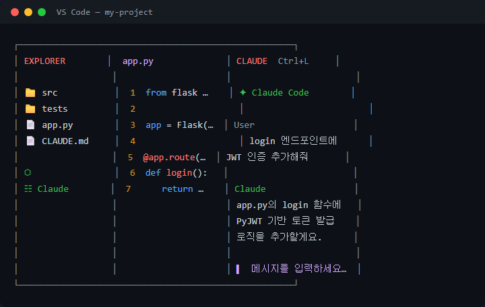This screenshot has height=307, width=485.
Task: Click the grid icon beside Claude in sidebar
Action: coord(28,189)
